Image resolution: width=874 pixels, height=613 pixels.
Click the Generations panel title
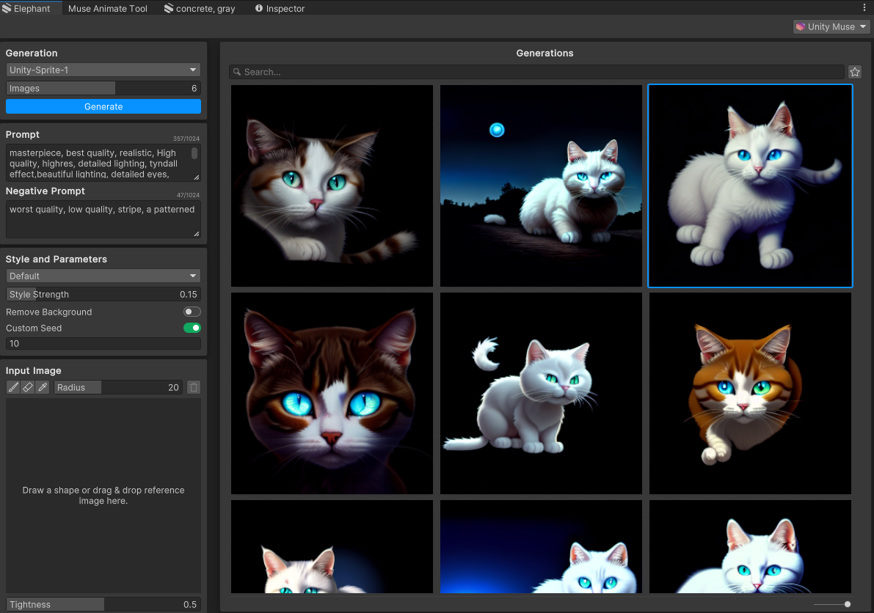(x=545, y=53)
